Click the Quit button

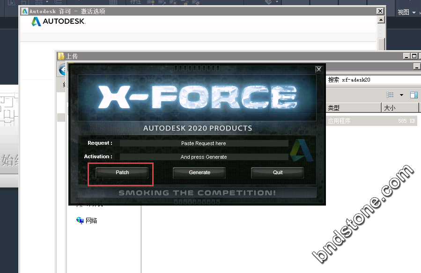(x=278, y=172)
